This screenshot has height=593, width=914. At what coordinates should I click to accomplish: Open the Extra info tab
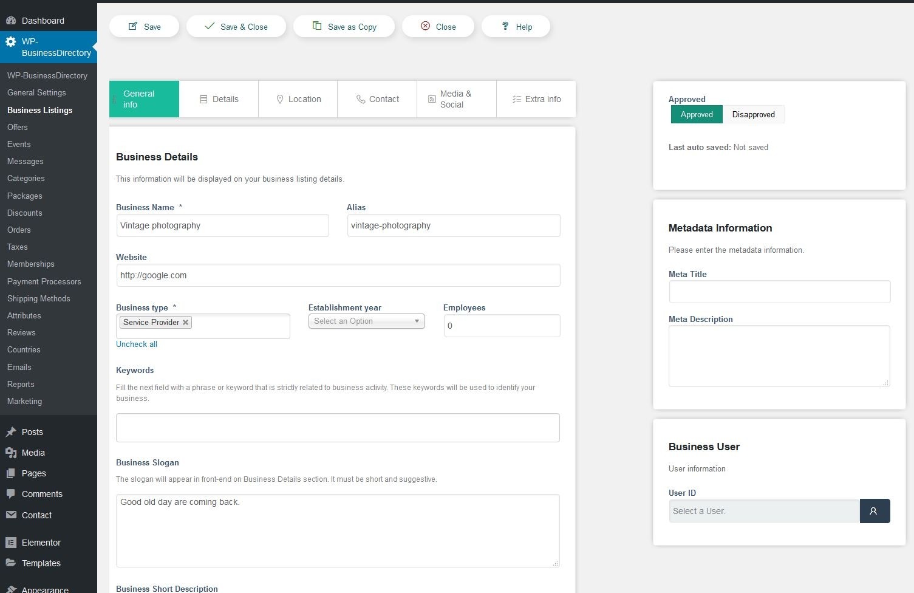(536, 99)
